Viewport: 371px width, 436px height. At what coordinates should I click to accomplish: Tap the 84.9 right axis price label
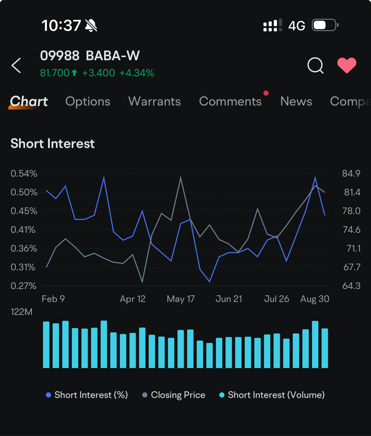351,173
